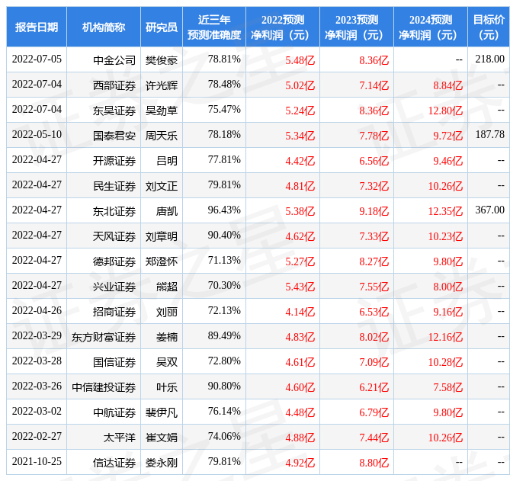Select the 东方财富证券 institution cell
This screenshot has width=510, height=481.
[104, 337]
